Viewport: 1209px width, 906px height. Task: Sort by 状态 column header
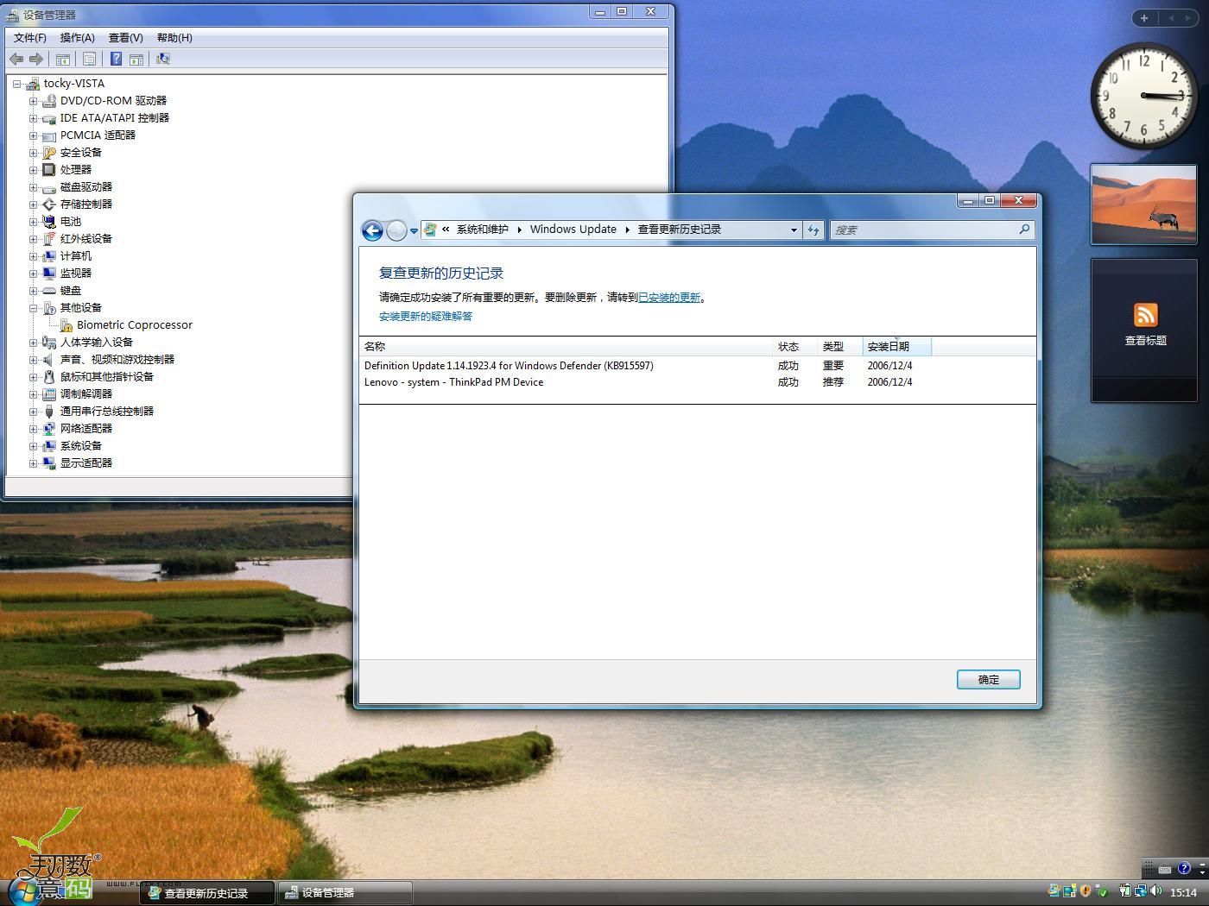click(794, 346)
